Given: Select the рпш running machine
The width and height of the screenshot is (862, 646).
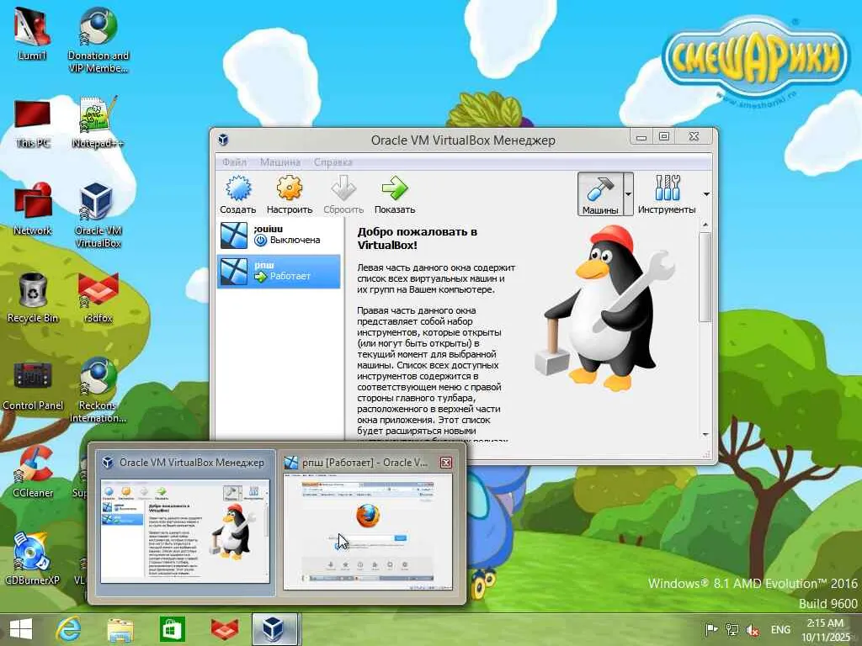Looking at the screenshot, I should tap(279, 272).
